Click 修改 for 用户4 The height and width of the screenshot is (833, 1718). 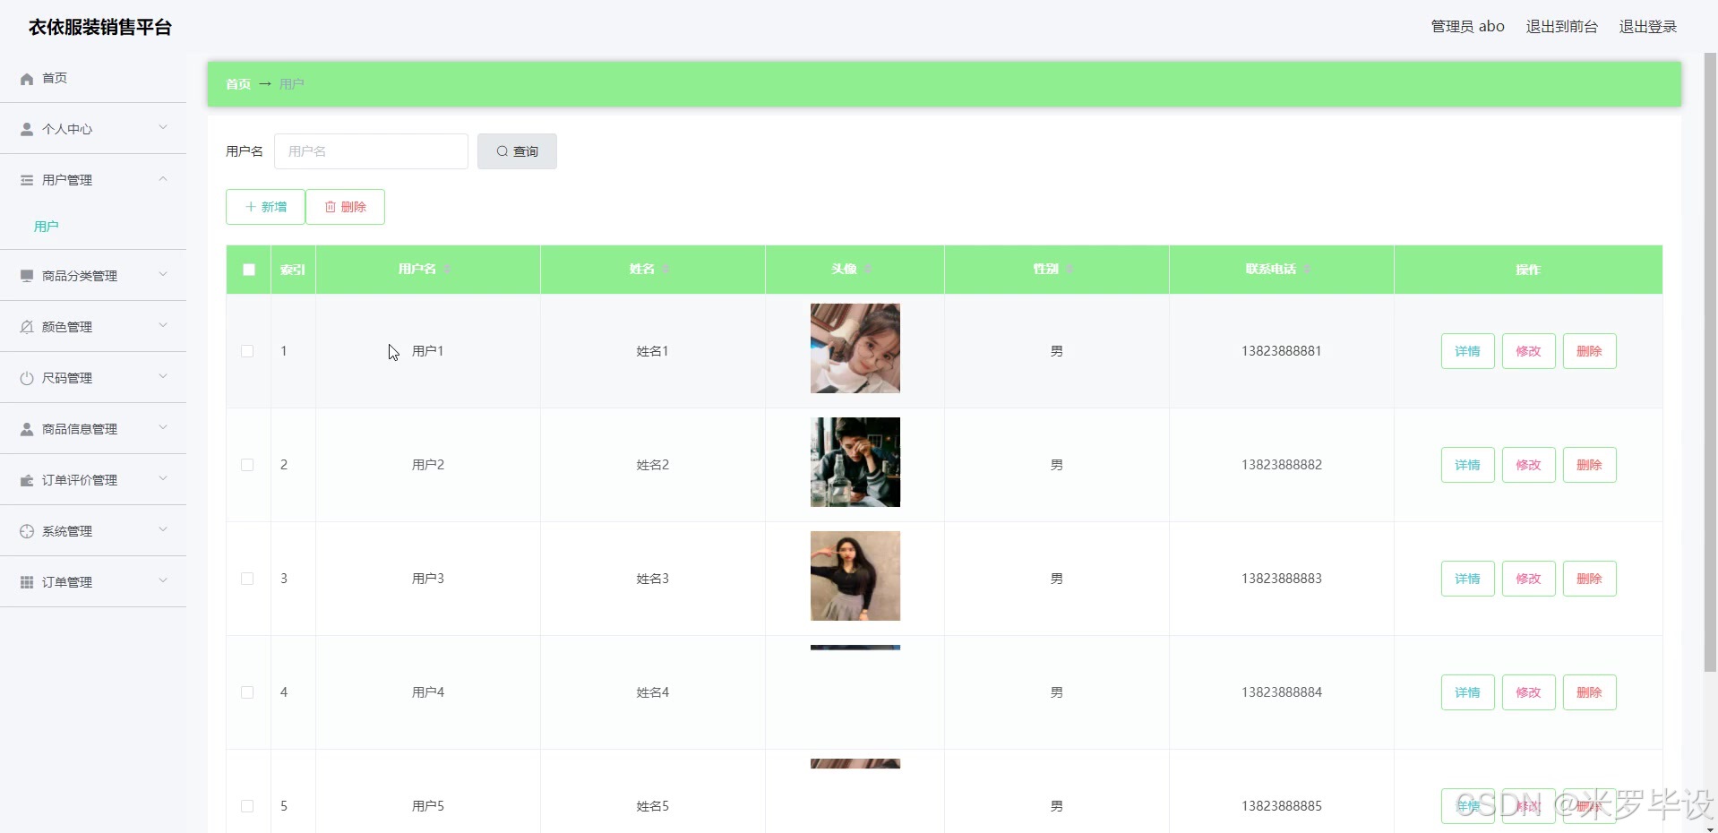(1529, 692)
